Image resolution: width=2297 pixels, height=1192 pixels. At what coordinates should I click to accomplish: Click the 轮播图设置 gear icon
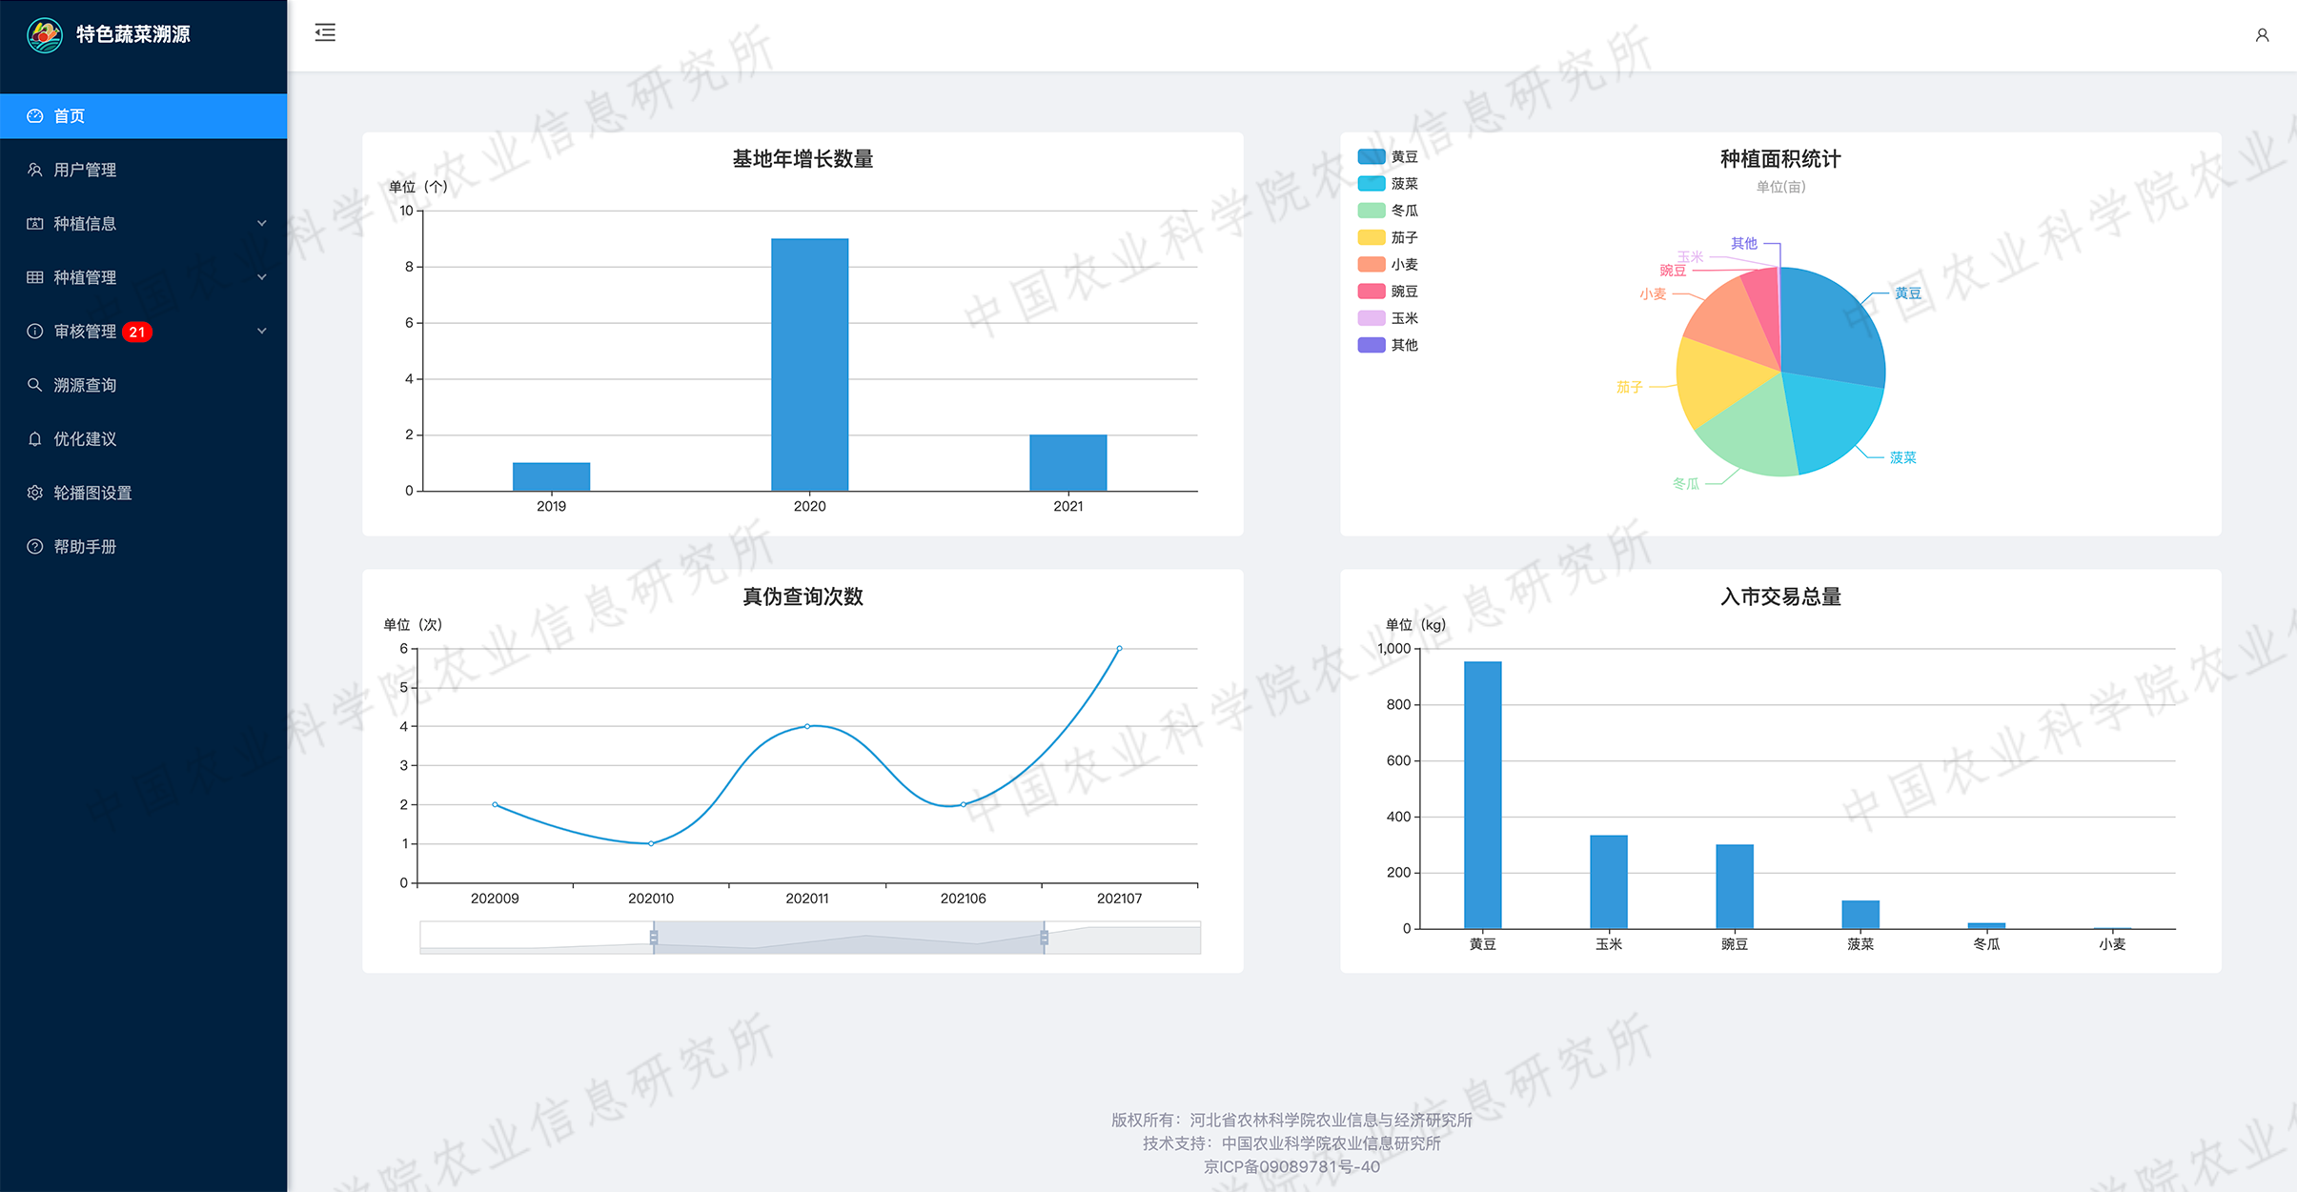tap(35, 493)
